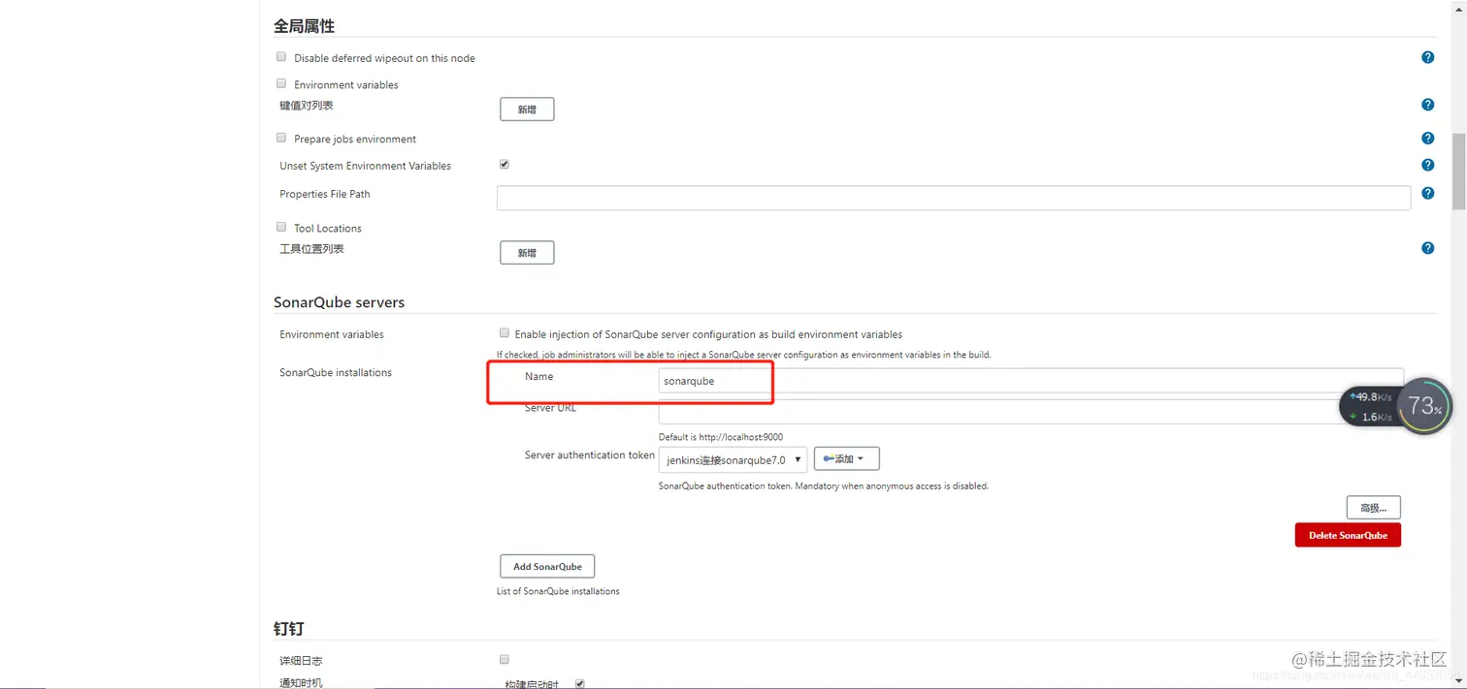The width and height of the screenshot is (1467, 689).
Task: Click the Server URL input field
Action: (x=1030, y=412)
